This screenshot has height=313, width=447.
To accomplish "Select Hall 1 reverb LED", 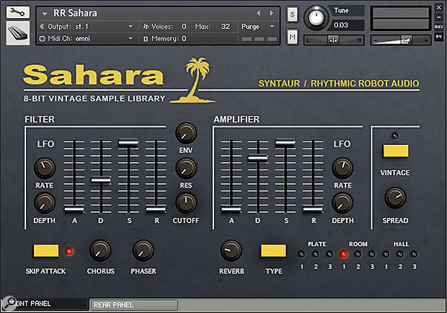I will click(x=386, y=254).
